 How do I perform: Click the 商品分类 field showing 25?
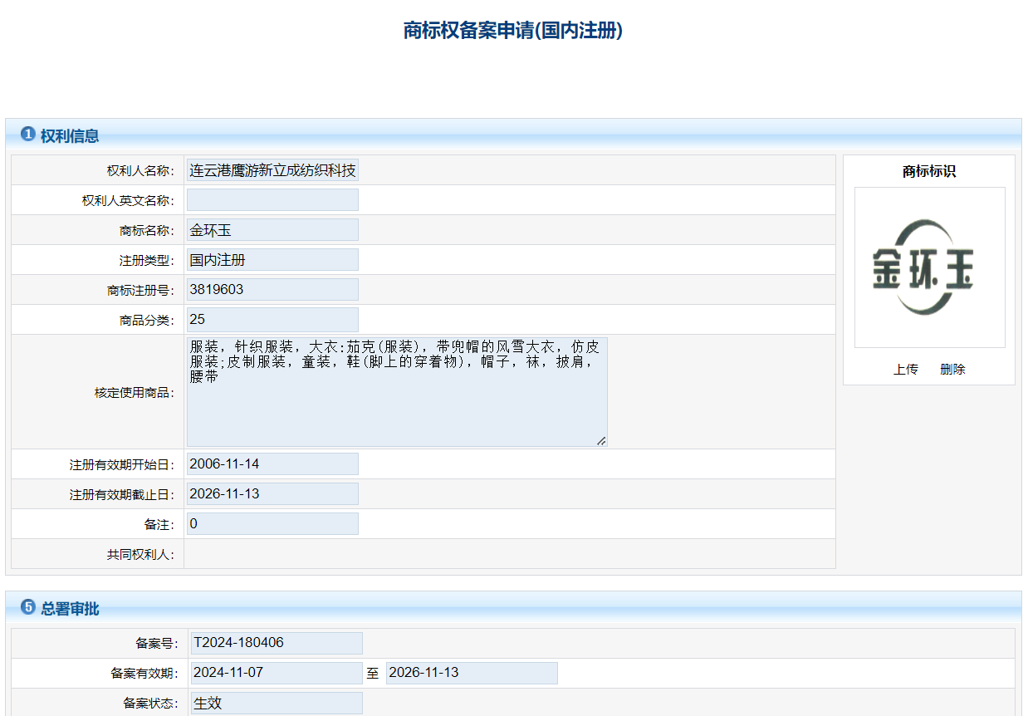pos(272,320)
